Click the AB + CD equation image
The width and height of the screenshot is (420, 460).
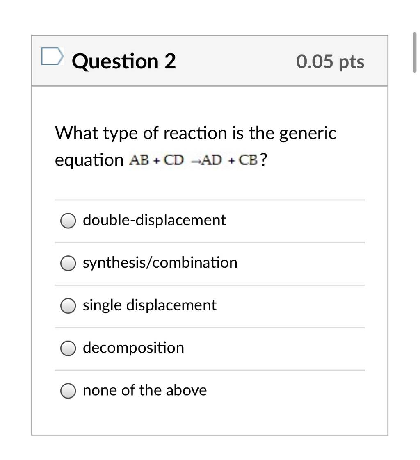point(194,160)
